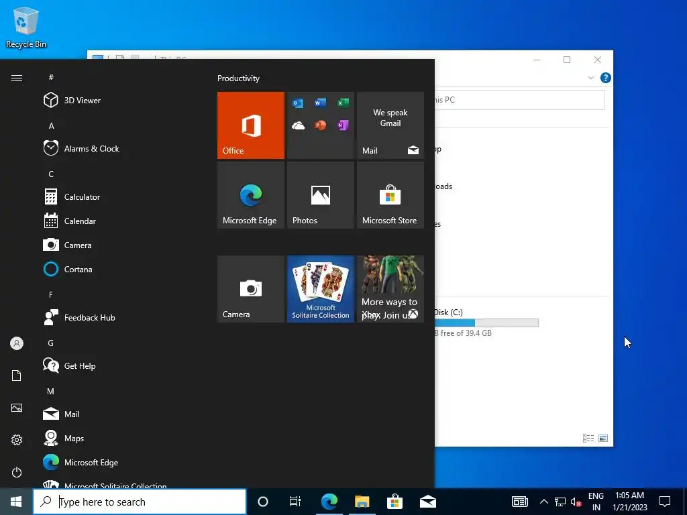Open OneDrive in the Office apps tile

pyautogui.click(x=298, y=125)
